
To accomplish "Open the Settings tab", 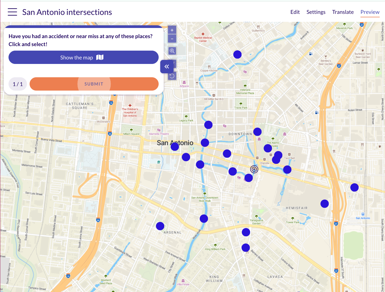I will coord(316,12).
